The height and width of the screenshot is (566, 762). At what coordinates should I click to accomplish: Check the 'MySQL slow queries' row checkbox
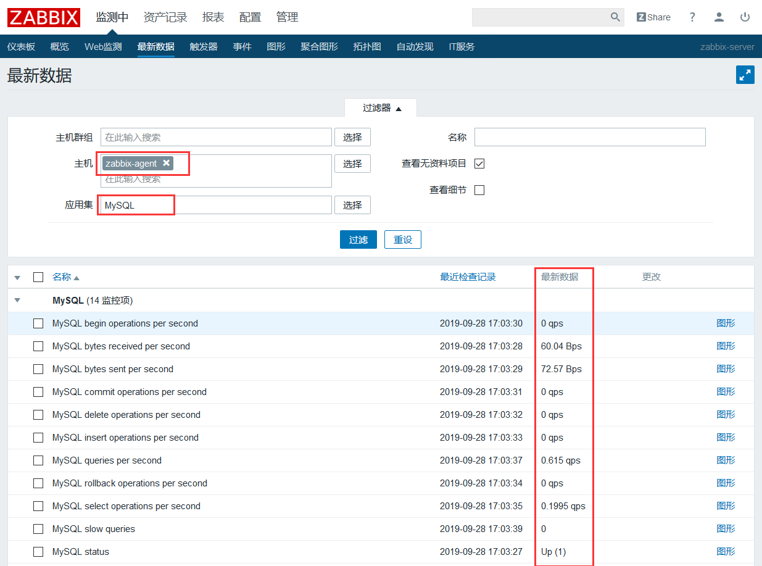click(38, 529)
